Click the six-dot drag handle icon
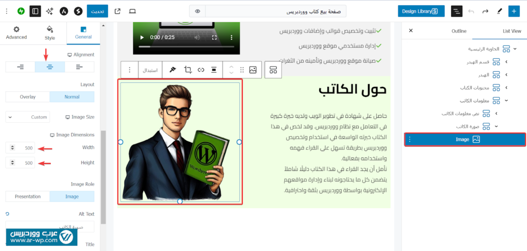 pos(242,70)
